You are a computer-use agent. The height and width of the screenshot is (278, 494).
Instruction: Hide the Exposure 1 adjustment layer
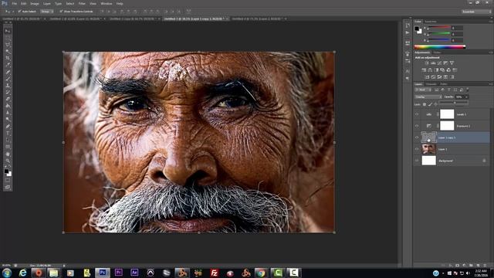417,126
